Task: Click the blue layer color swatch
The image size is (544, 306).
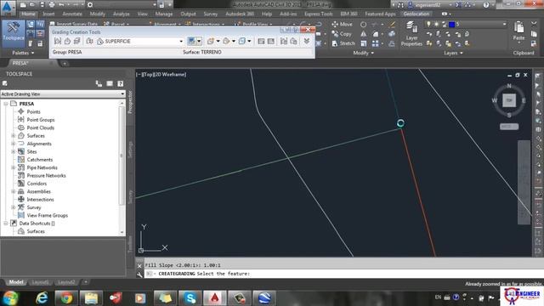Action: (x=451, y=24)
